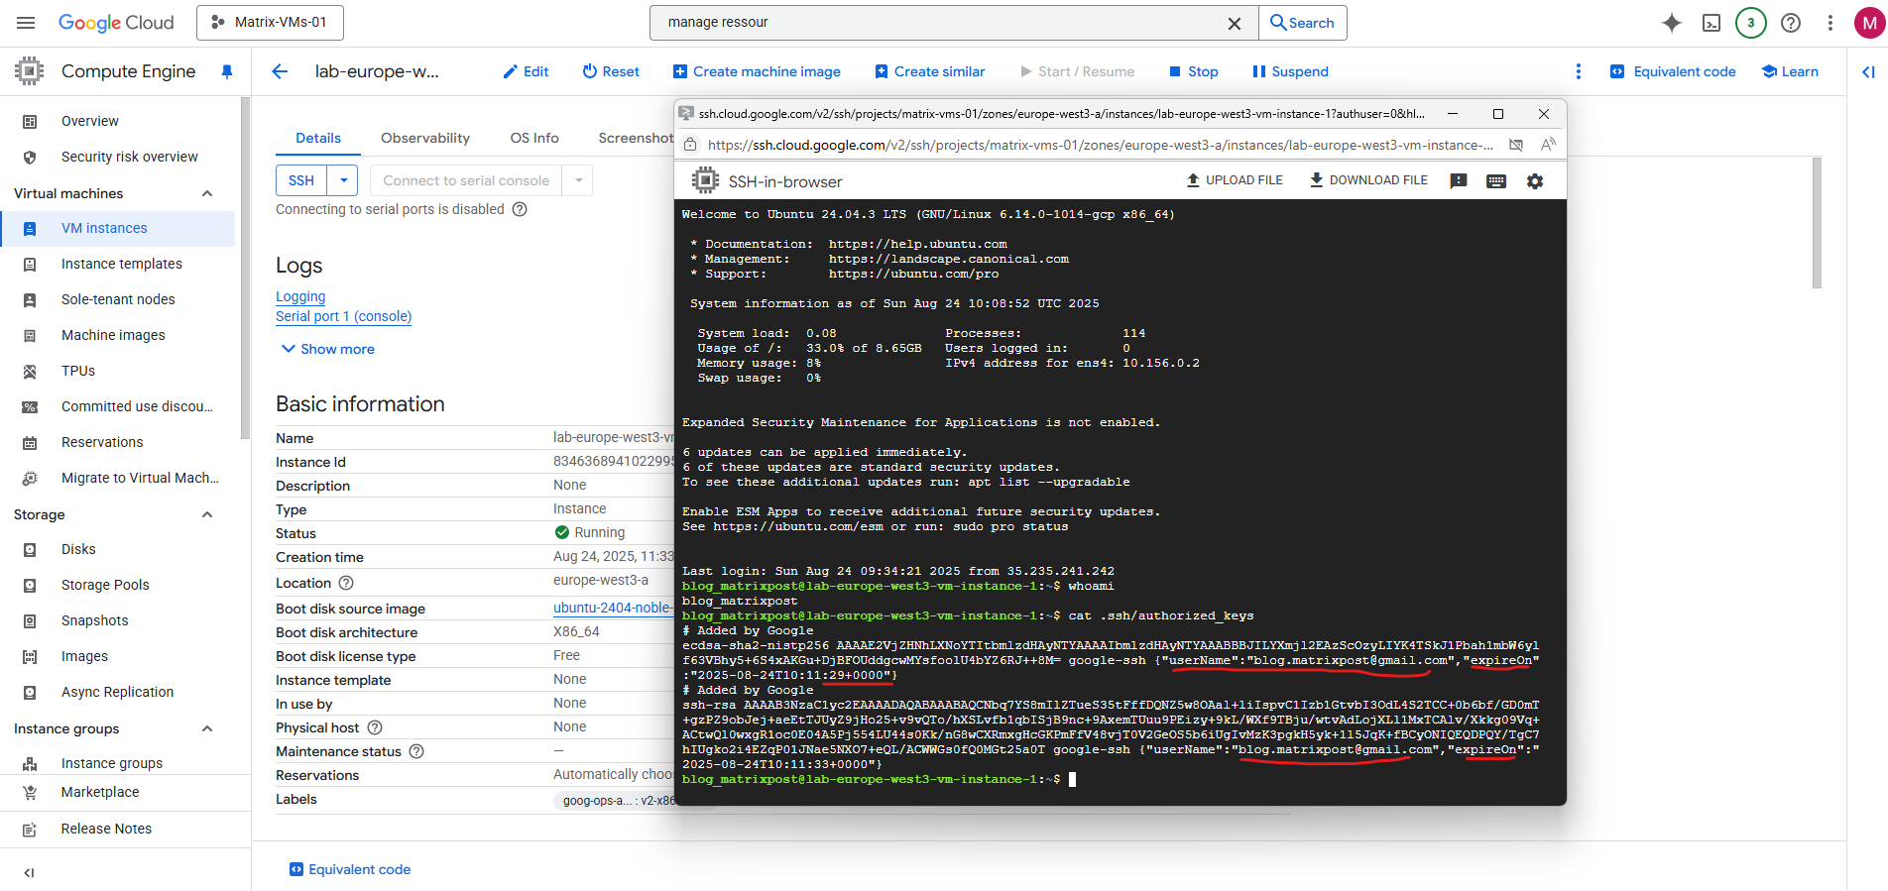Open SSH-in-browser keyboard icon
Screen dimensions: 1888x891
1496,181
